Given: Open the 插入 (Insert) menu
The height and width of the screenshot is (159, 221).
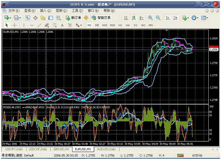Looking at the screenshot, I should pos(45,11).
